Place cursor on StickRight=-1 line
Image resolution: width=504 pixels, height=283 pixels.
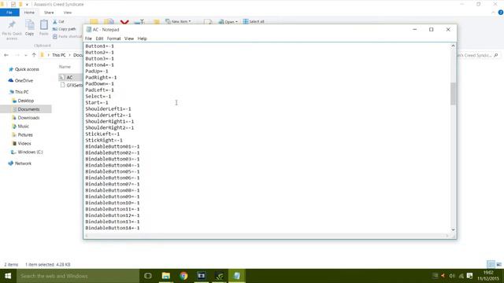click(x=104, y=140)
